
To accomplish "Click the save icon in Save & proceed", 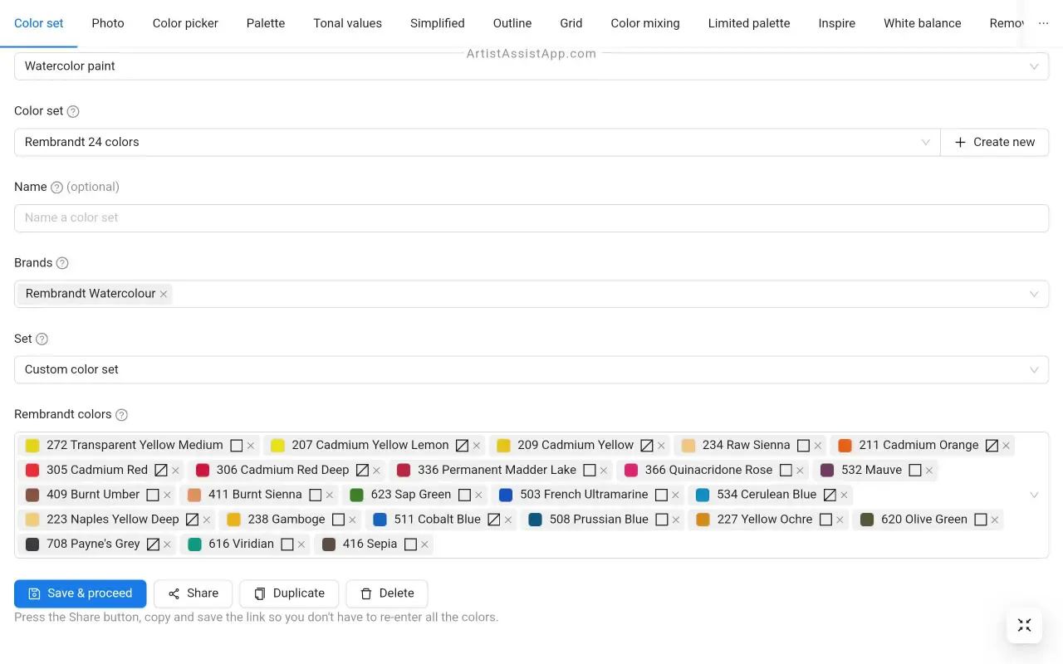I will (x=34, y=593).
